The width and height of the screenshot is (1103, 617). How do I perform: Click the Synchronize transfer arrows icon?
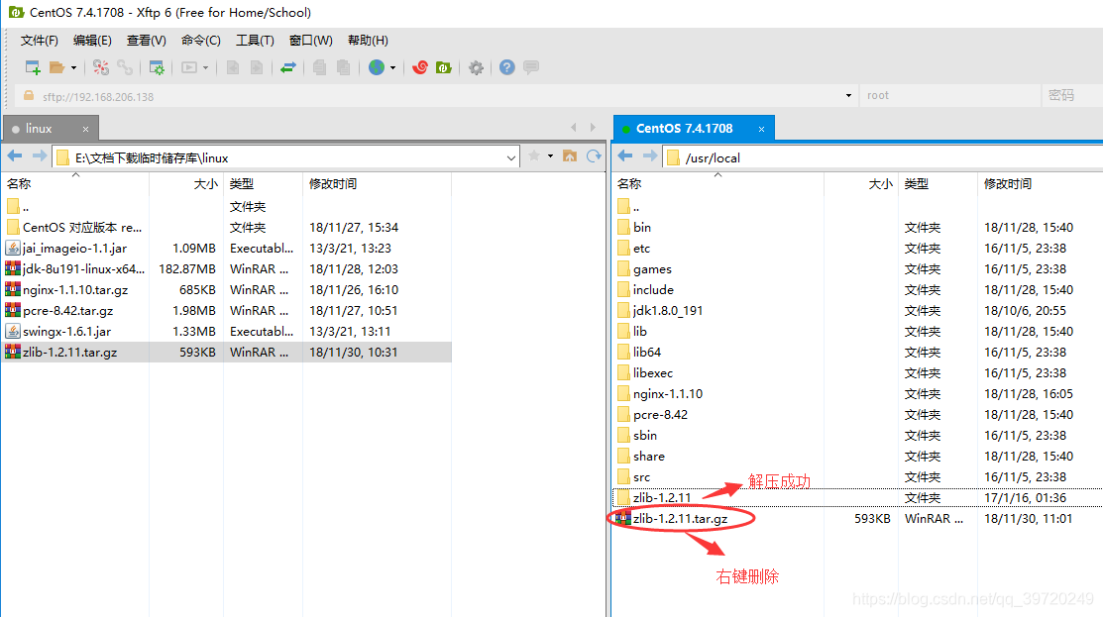point(287,67)
